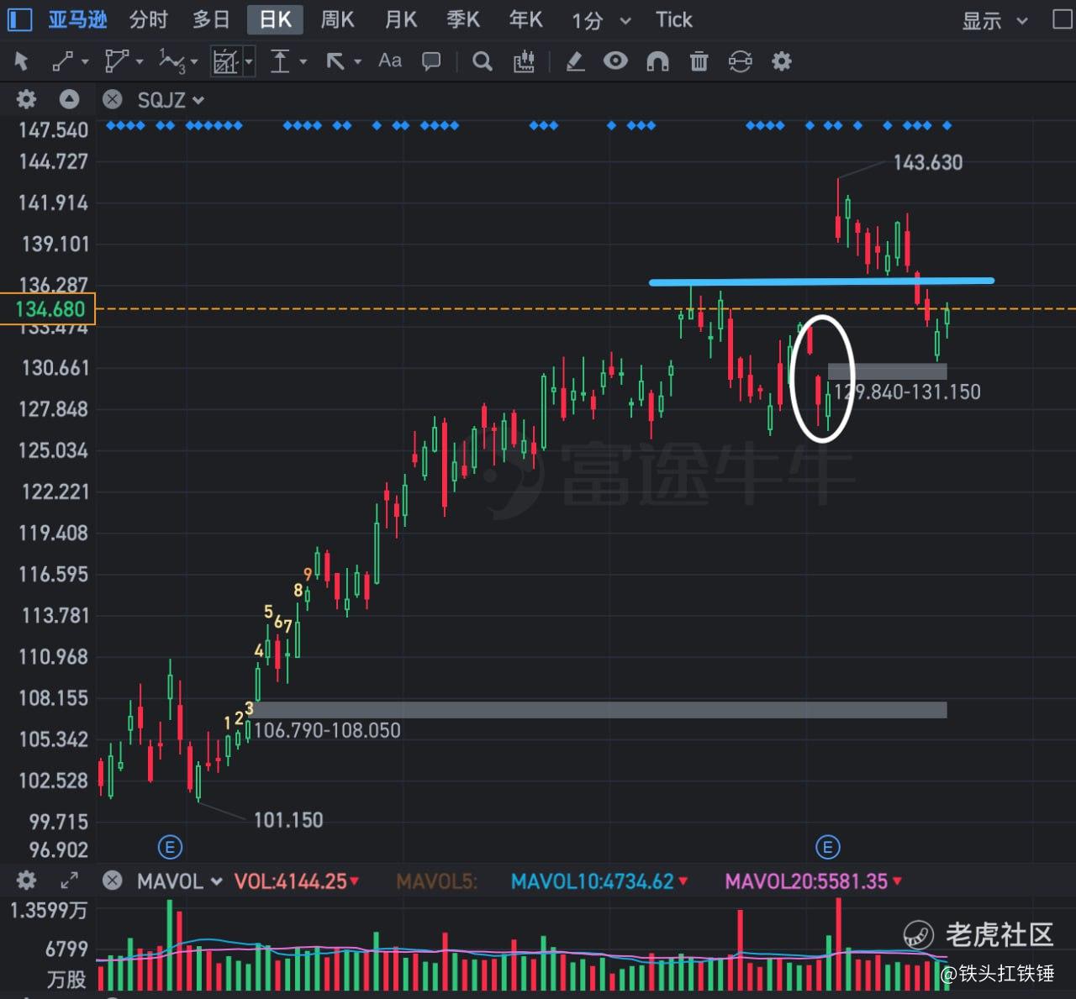Switch to the 月K monthly tab
Viewport: 1076px width, 999px height.
401,19
